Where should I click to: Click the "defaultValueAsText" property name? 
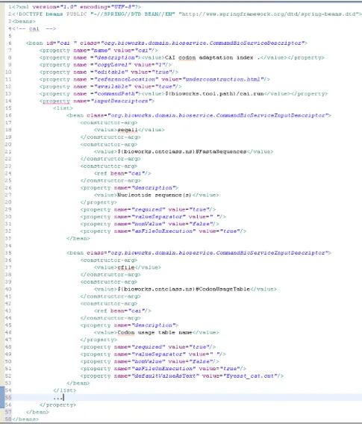click(x=165, y=376)
